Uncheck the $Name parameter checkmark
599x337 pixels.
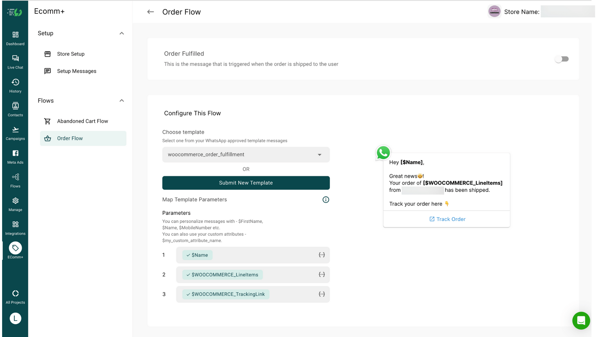188,255
